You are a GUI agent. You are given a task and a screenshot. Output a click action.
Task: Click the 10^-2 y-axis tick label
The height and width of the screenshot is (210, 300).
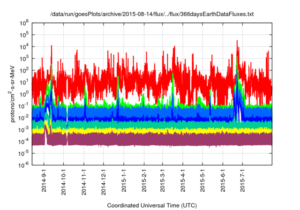click(23, 118)
